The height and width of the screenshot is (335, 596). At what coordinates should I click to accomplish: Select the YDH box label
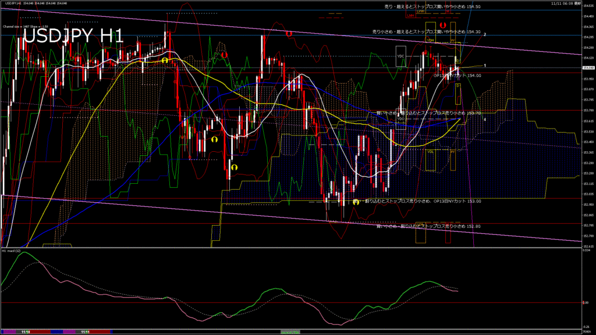tap(431, 40)
